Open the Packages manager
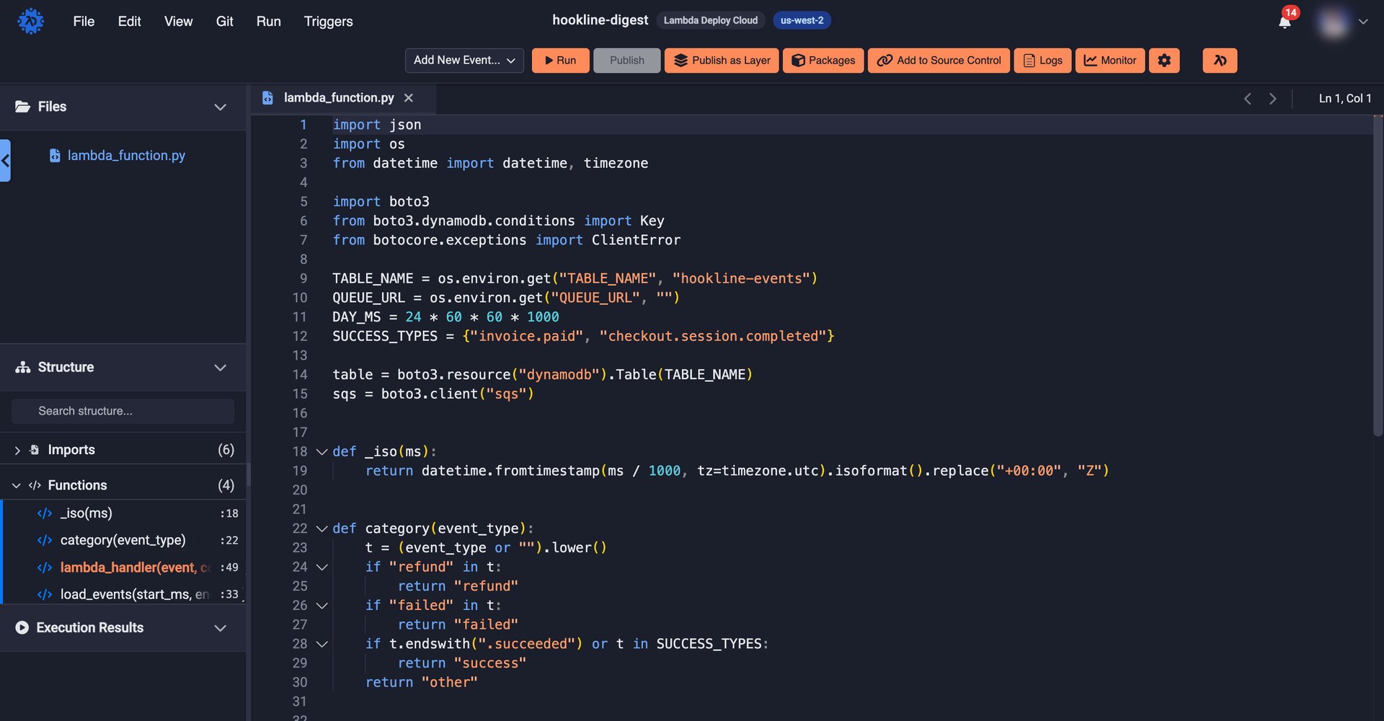The height and width of the screenshot is (721, 1384). [823, 61]
